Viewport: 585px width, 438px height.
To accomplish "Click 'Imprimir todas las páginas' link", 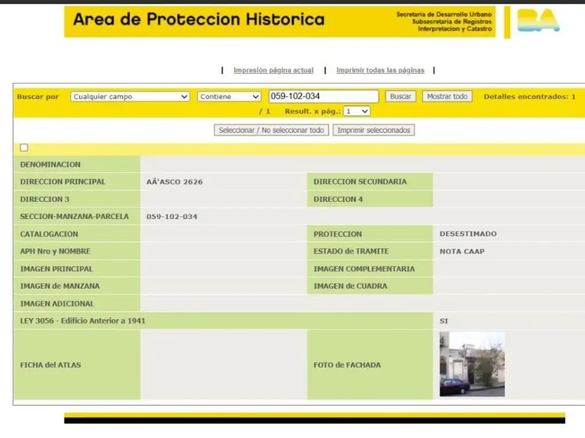I will click(x=380, y=70).
